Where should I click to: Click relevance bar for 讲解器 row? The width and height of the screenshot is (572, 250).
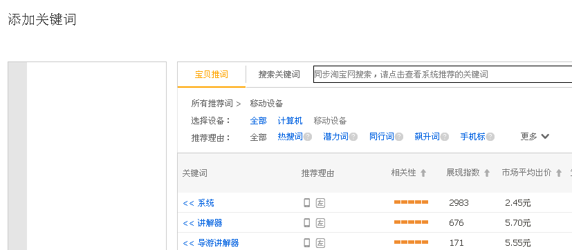pos(411,222)
